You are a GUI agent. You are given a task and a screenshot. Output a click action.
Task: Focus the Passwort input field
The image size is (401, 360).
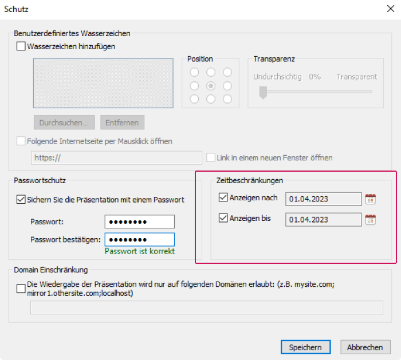point(140,221)
